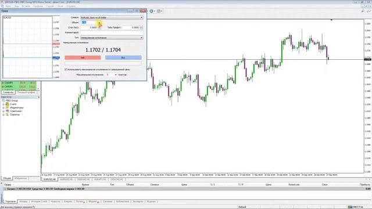
Task: Select the Общие tab in Navigator
Action: (7, 178)
